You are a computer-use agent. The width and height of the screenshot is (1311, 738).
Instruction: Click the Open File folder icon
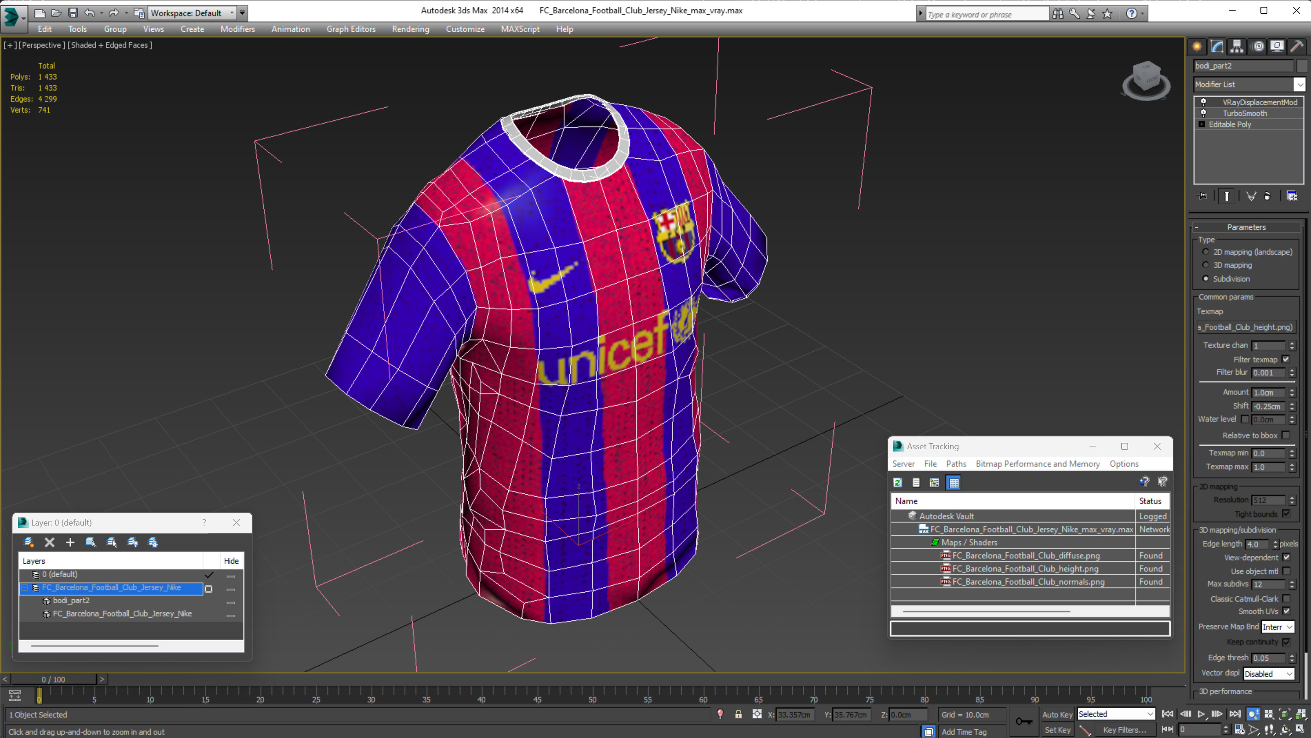tap(57, 13)
